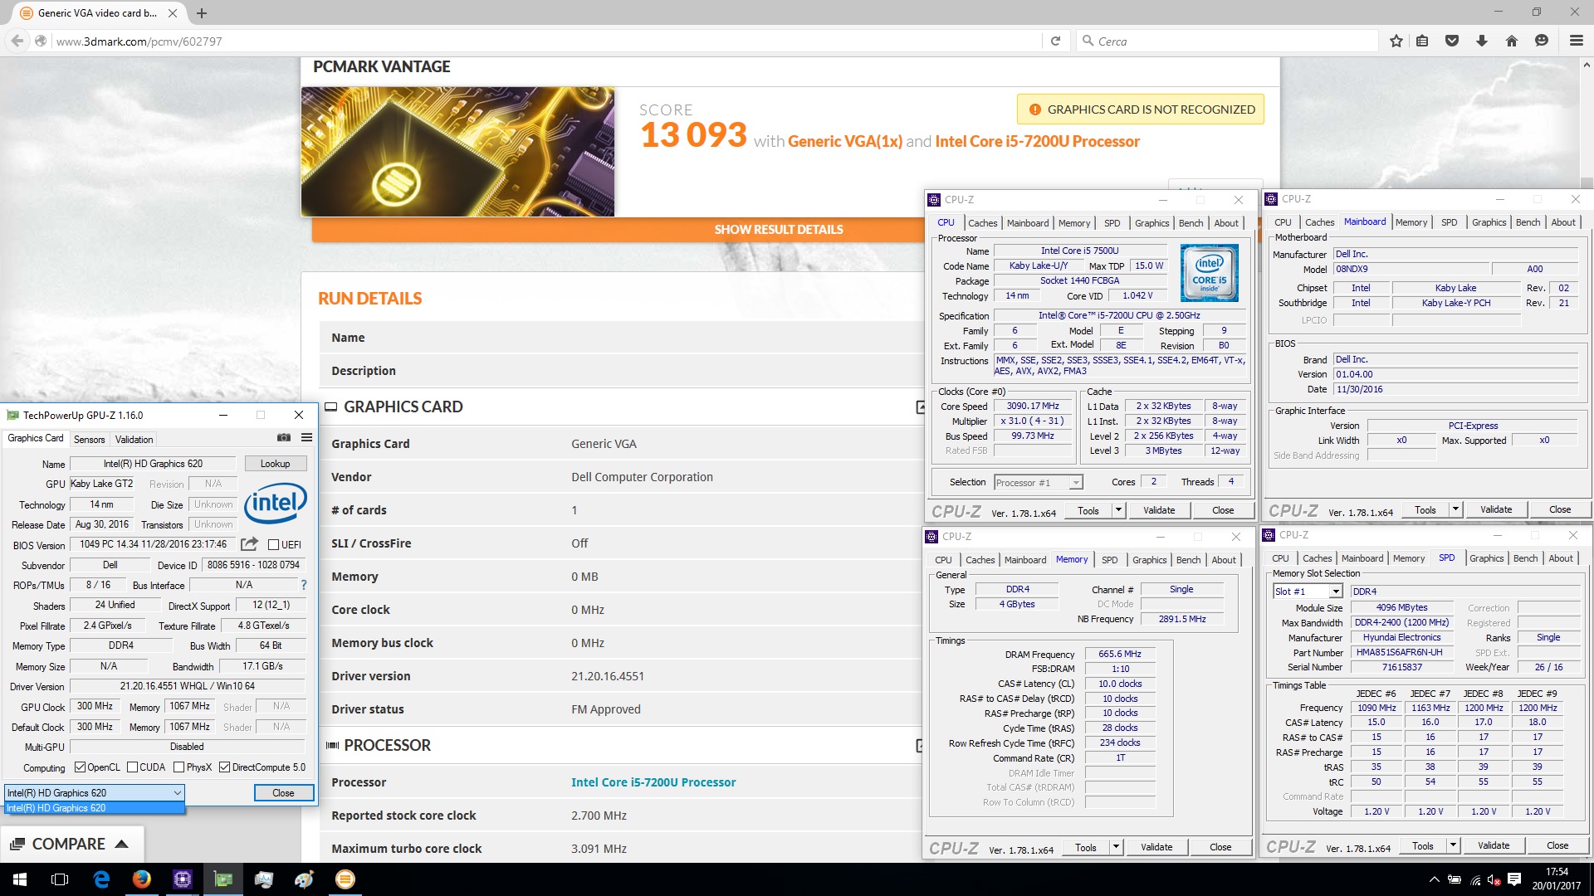Open the Processor #1 selection dropdown
The width and height of the screenshot is (1594, 896).
1039,483
